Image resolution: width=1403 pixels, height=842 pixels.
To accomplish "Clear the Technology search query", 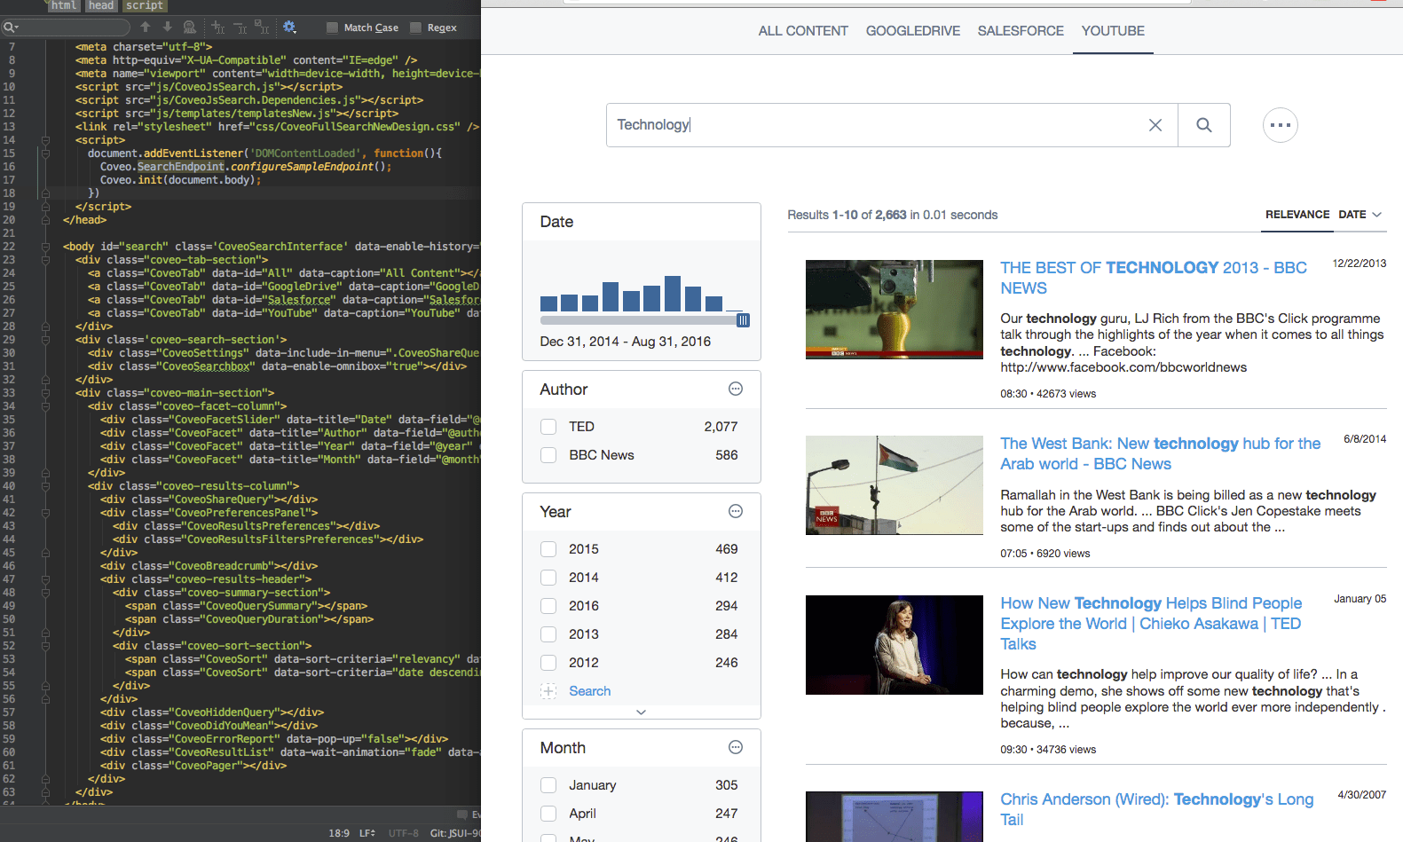I will point(1155,125).
